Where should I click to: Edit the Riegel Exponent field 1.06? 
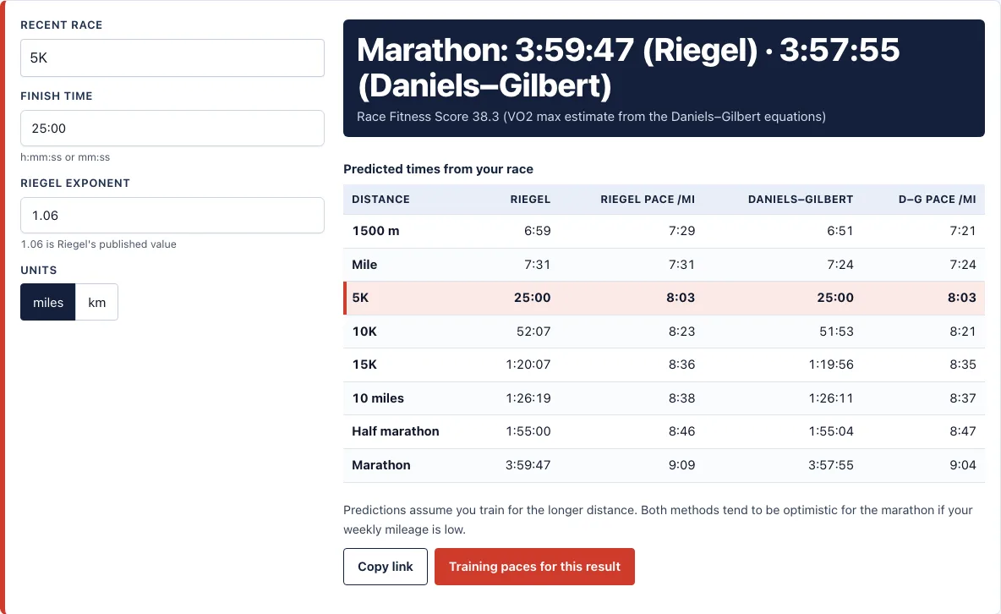pyautogui.click(x=172, y=216)
